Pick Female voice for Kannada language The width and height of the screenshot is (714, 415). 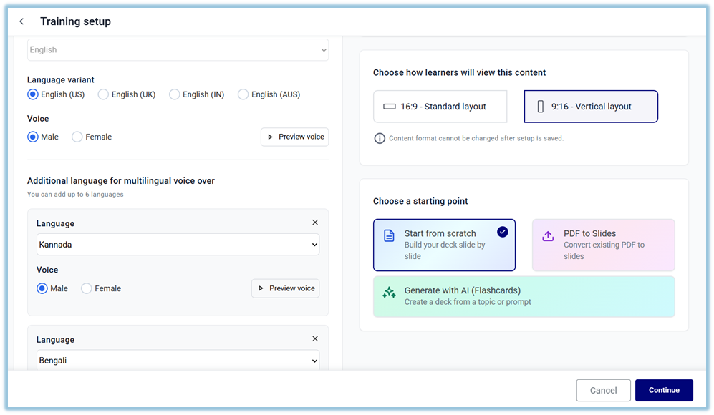87,288
